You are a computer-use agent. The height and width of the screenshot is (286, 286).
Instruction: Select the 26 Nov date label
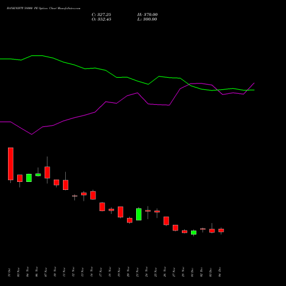click(x=165, y=272)
